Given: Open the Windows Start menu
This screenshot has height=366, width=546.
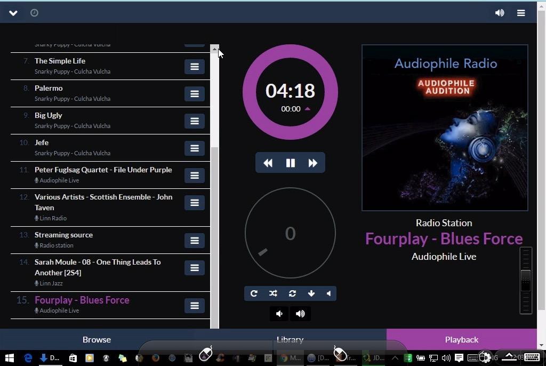Looking at the screenshot, I should click(10, 358).
